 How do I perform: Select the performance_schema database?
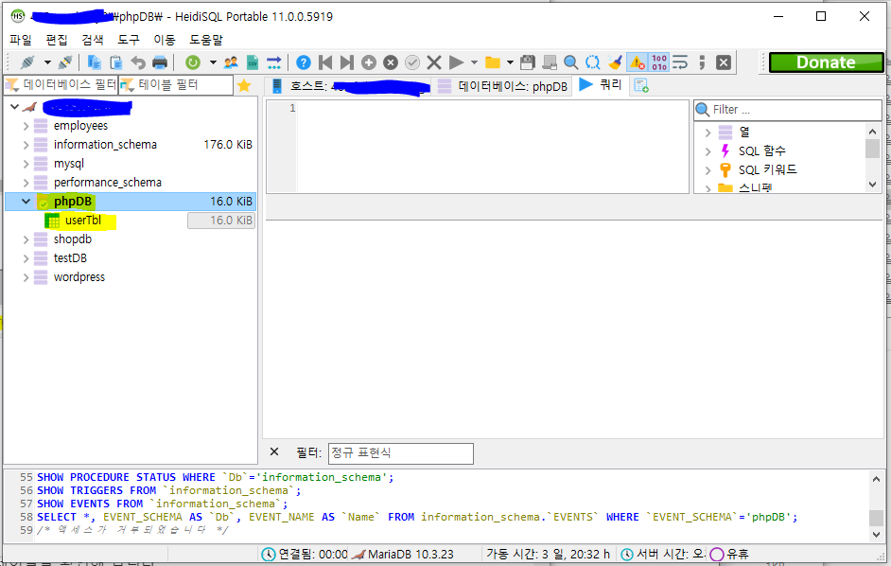108,183
